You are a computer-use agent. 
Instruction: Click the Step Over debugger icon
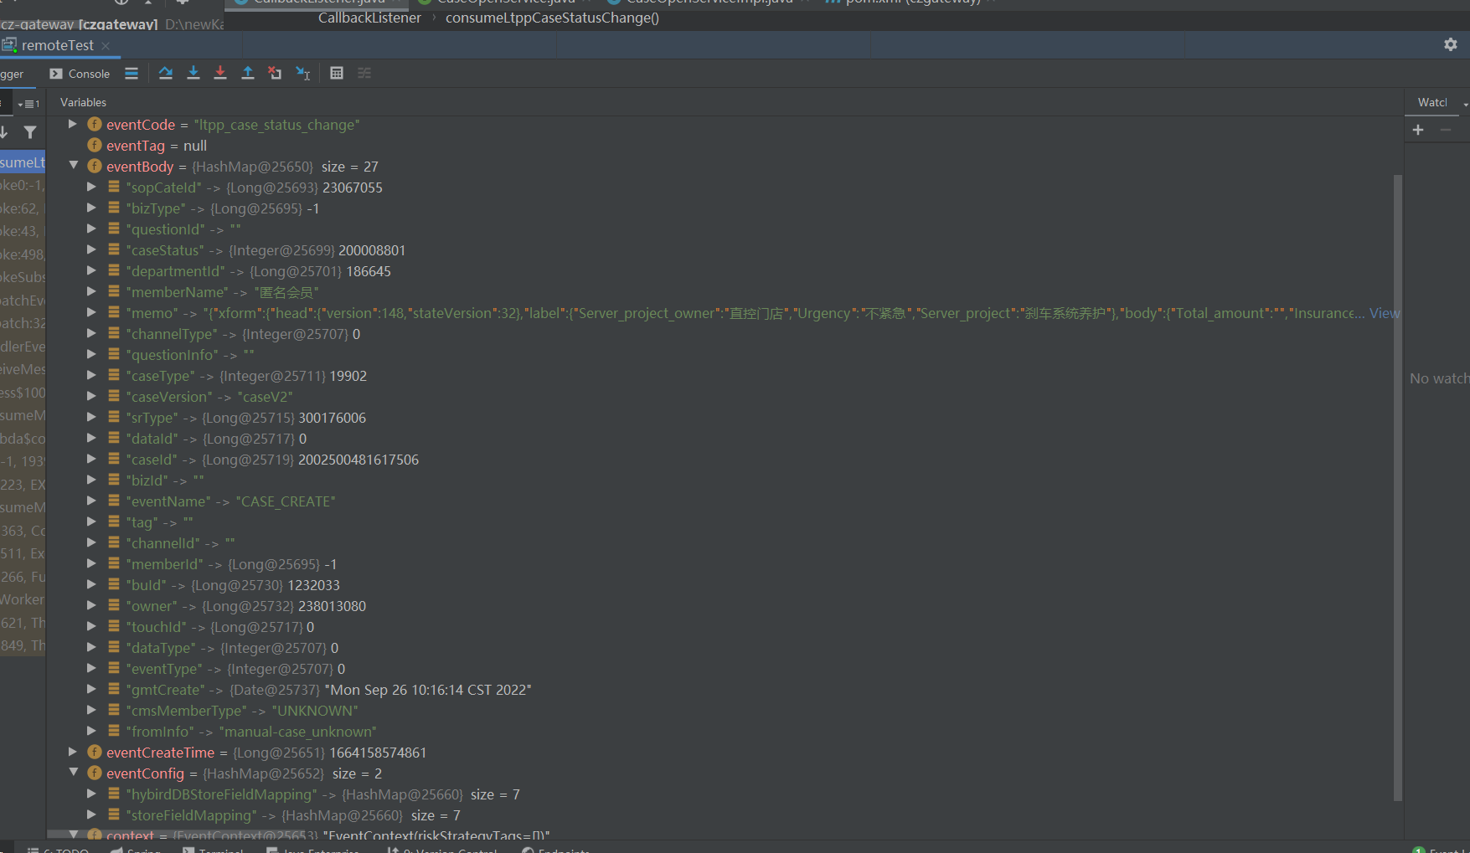click(x=166, y=74)
